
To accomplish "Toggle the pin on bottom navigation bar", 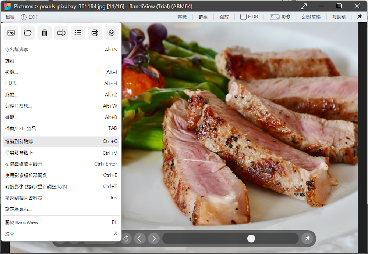I will [x=307, y=239].
